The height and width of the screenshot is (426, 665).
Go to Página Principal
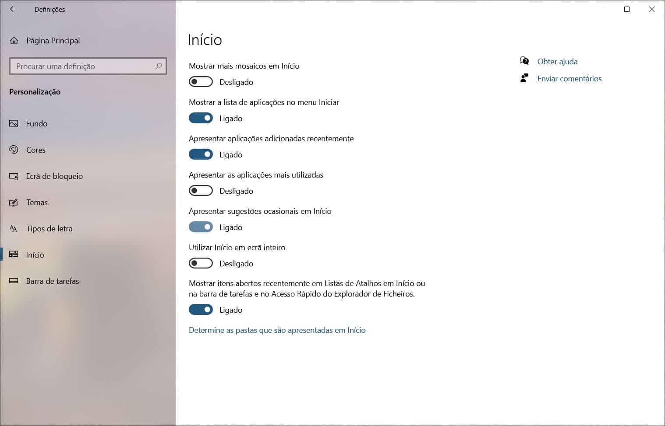(53, 41)
